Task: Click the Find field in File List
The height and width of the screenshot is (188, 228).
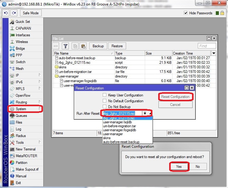Action: [207, 46]
